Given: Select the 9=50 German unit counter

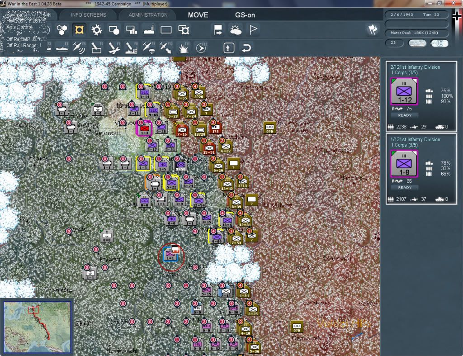Looking at the screenshot, I should 180,164.
